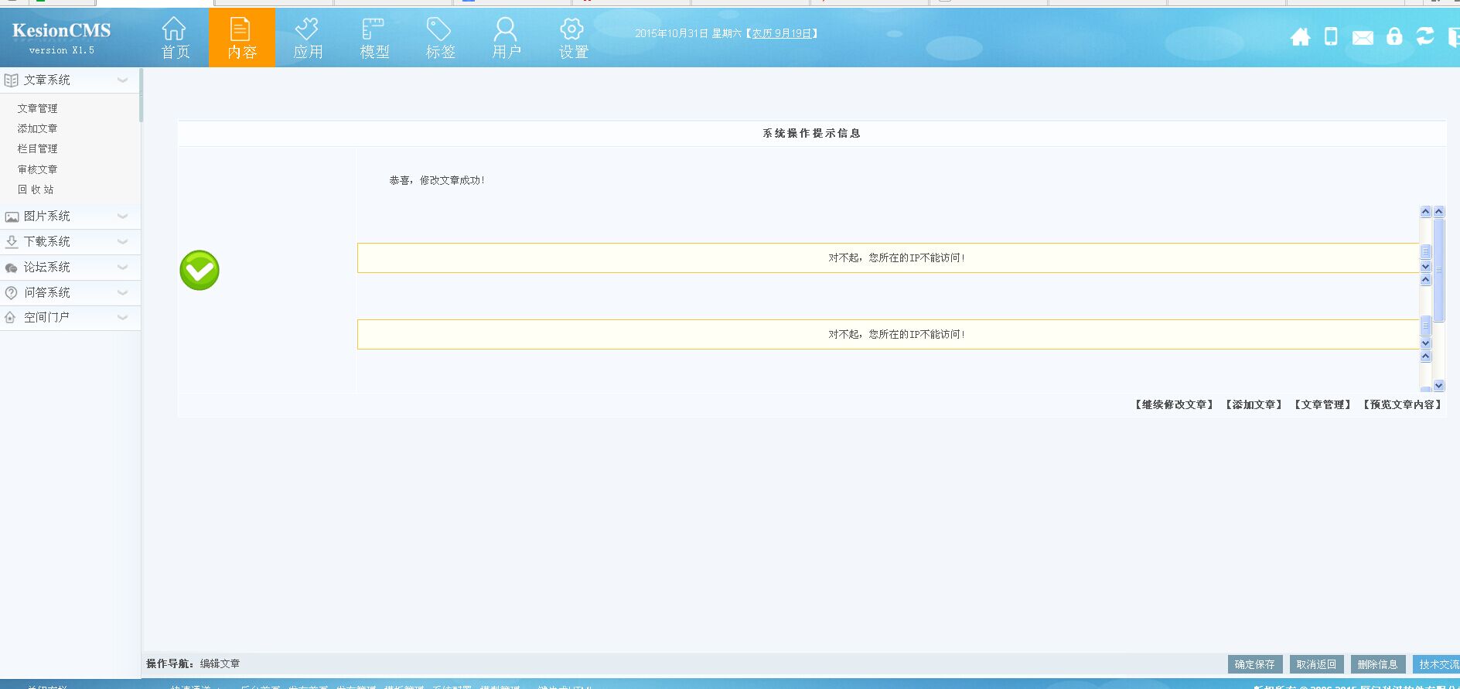Go to the 标签 tags tab

point(440,38)
